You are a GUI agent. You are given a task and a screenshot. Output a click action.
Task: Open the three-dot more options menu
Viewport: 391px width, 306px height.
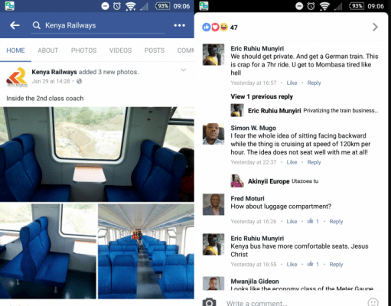pos(179,25)
